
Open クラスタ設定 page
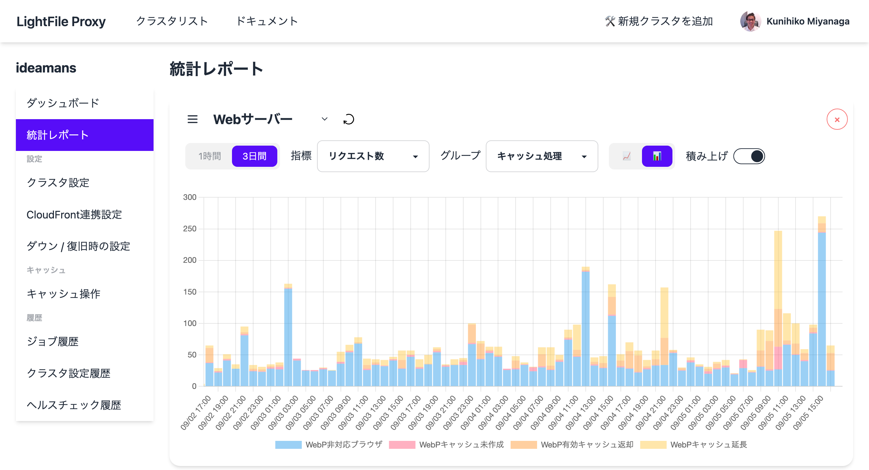(84, 182)
